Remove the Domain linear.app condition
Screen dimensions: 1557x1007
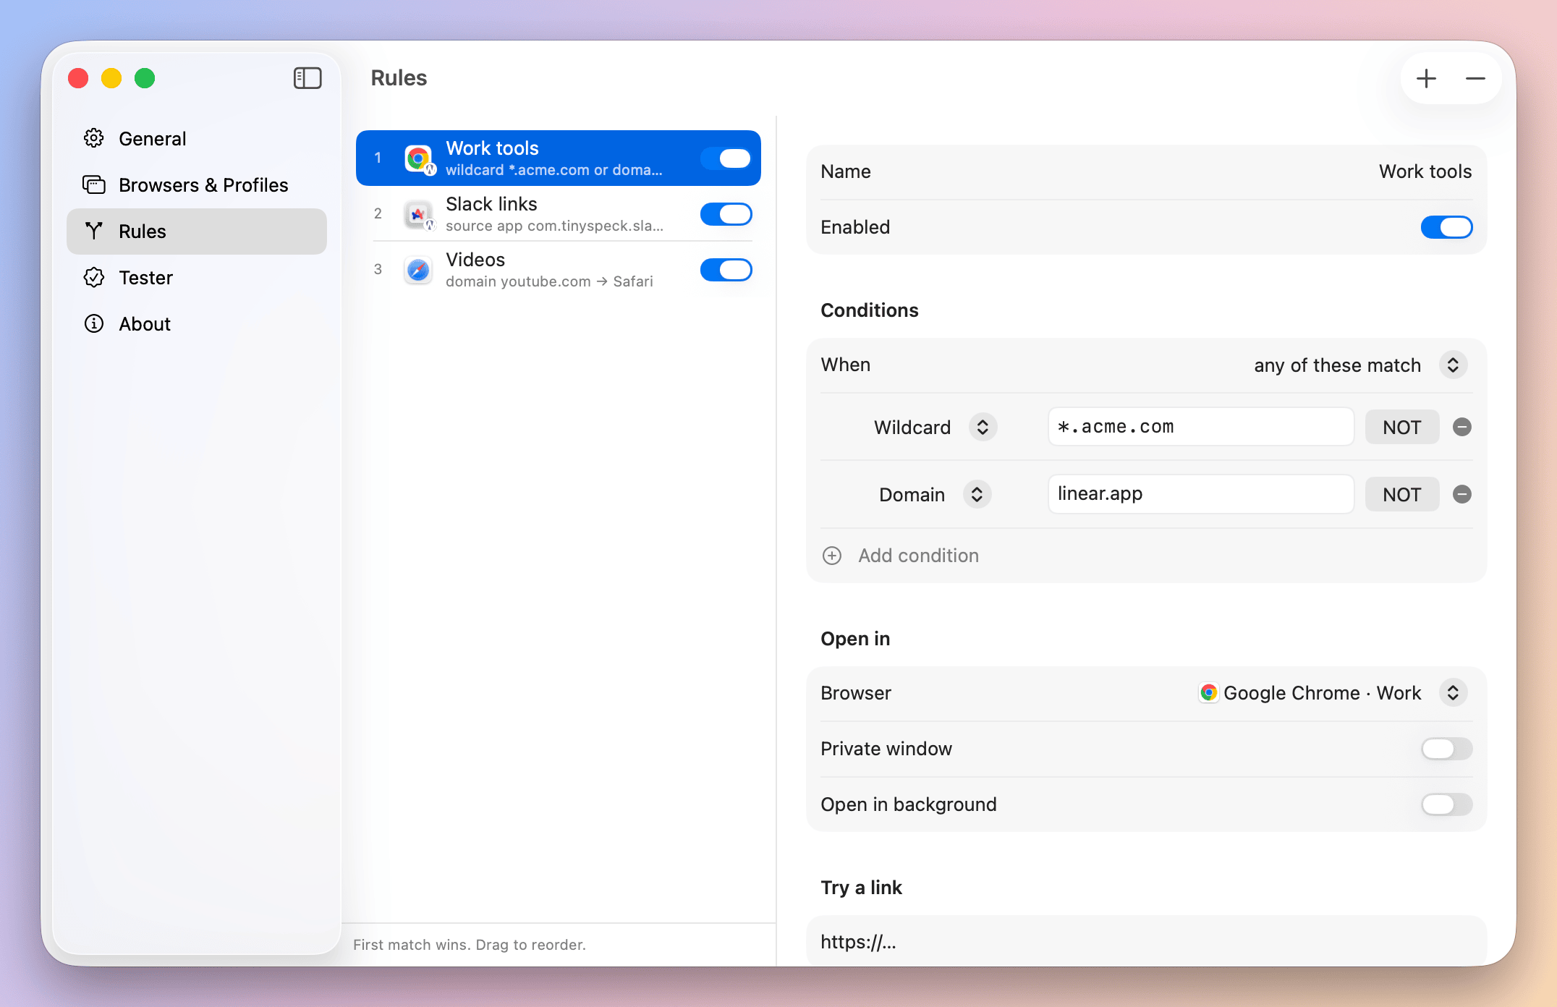click(1462, 494)
